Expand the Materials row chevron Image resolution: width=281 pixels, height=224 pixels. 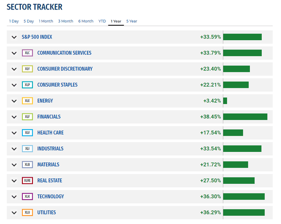[x=14, y=165]
